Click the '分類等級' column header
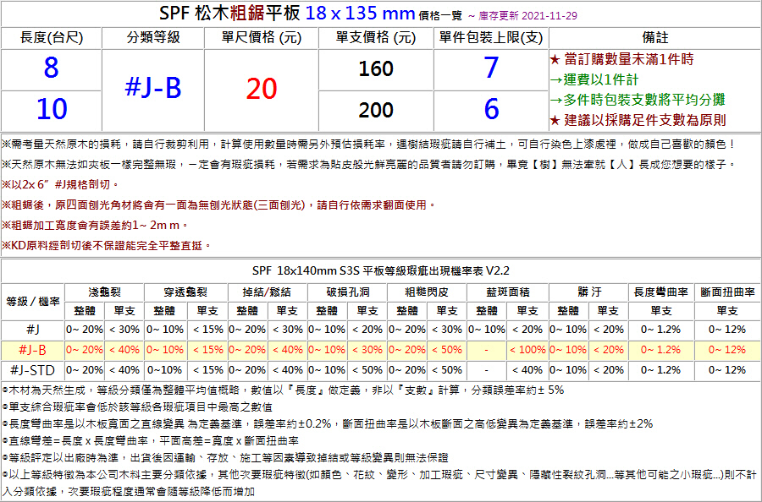The image size is (762, 502). pos(153,38)
